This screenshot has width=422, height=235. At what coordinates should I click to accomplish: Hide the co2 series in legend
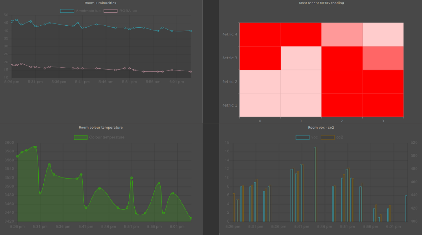point(328,138)
